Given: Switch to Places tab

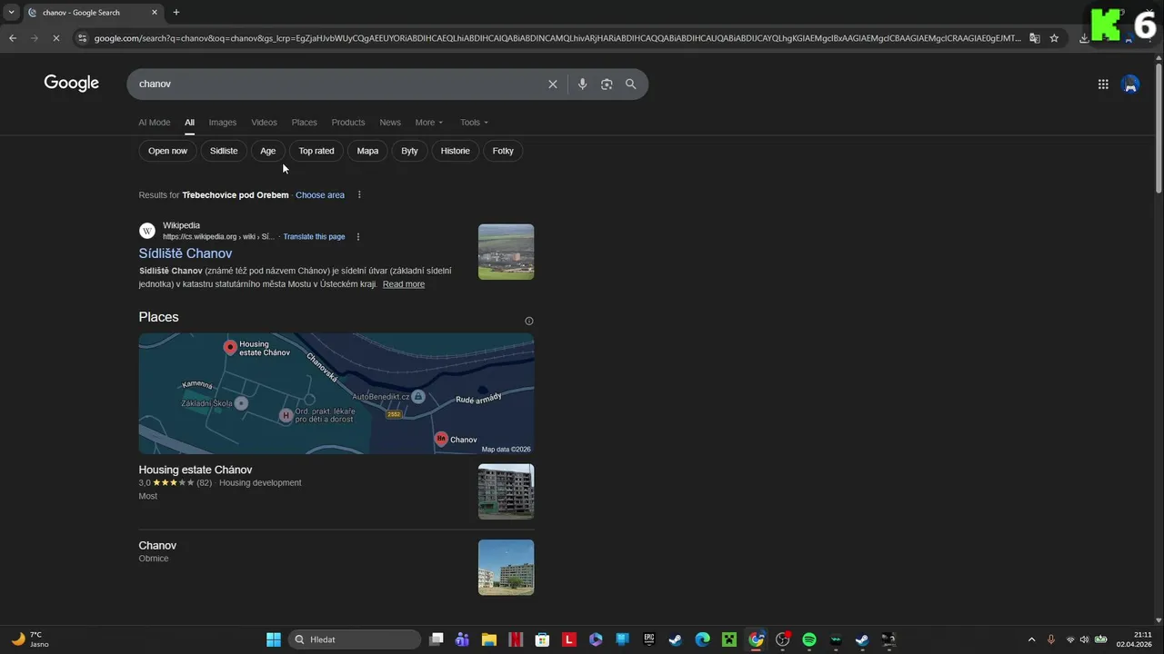Looking at the screenshot, I should [305, 123].
